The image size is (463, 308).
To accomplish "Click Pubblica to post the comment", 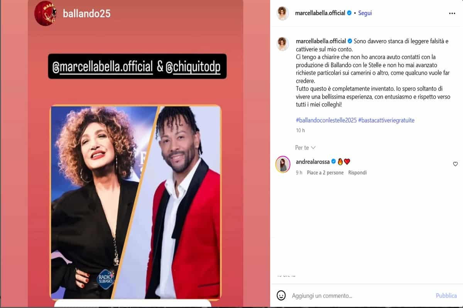I will tap(446, 296).
